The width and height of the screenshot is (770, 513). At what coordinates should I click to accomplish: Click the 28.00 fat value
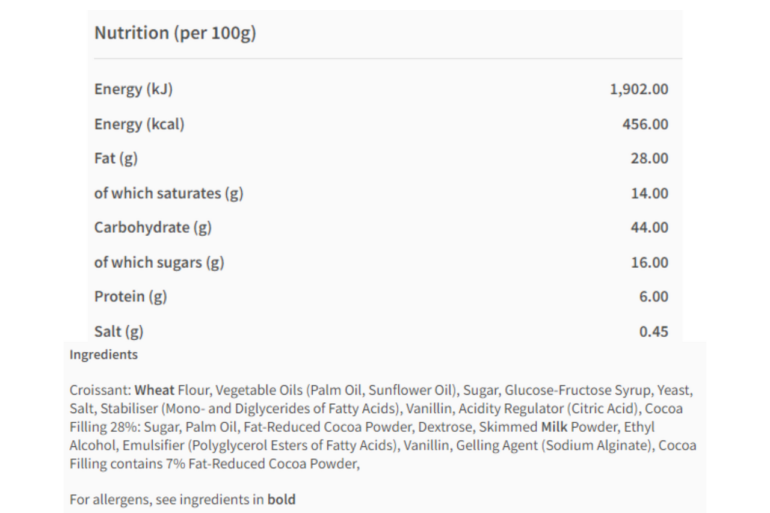(650, 159)
